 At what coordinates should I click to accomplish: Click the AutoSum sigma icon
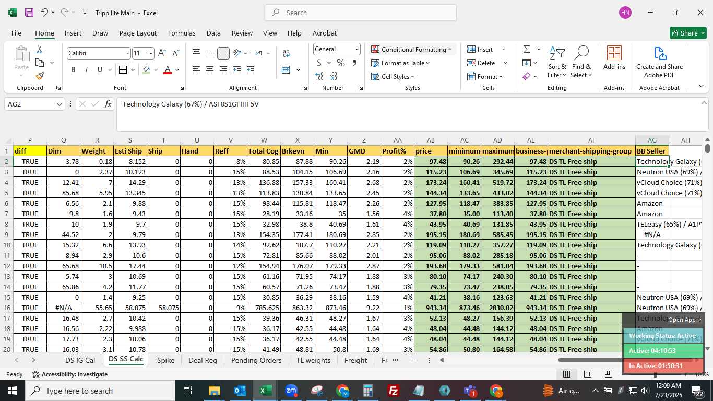point(527,49)
